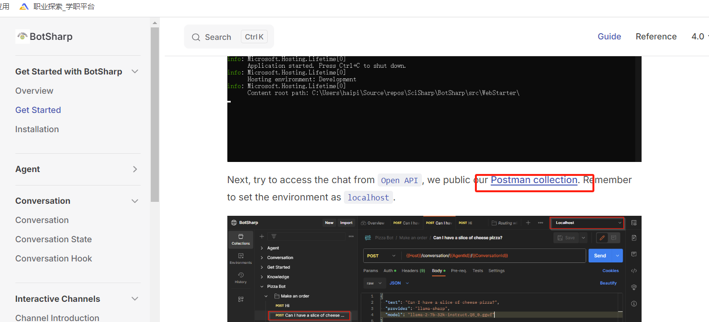Open the 职业探索_学职平台 bookmark
The width and height of the screenshot is (709, 322).
point(57,6)
